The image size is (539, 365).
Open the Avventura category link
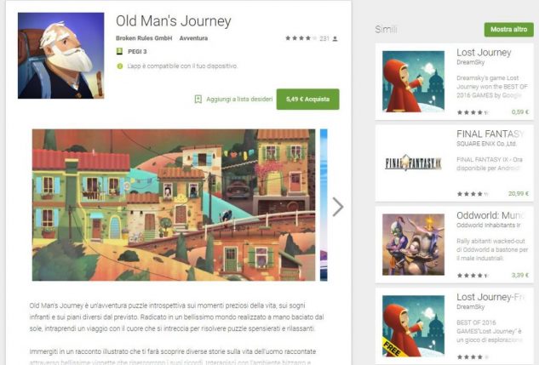(x=193, y=38)
